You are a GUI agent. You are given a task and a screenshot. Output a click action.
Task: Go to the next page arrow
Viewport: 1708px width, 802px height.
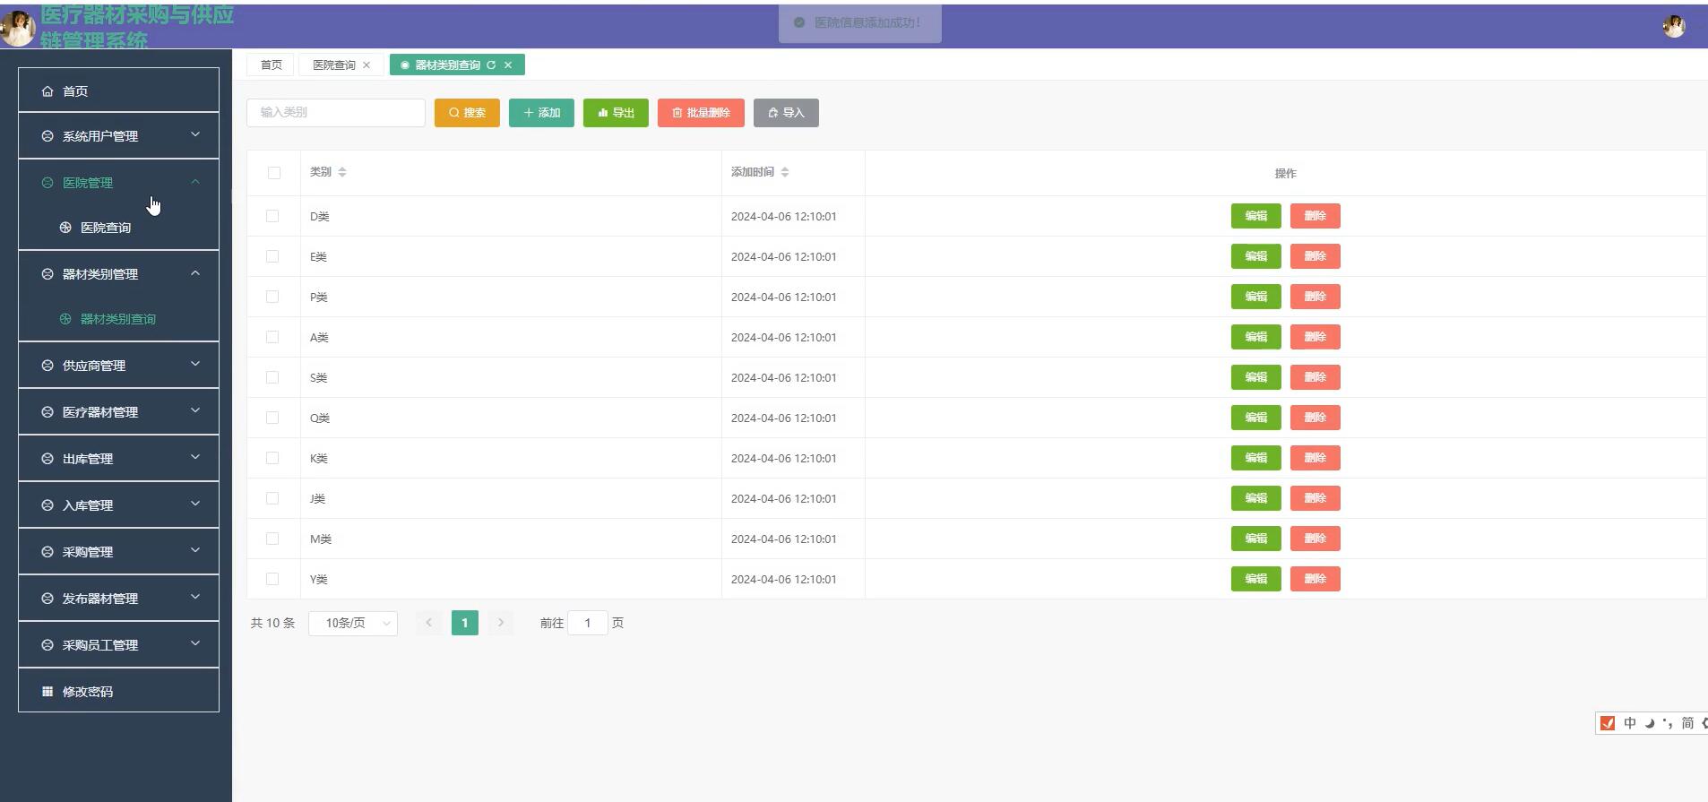(x=501, y=623)
